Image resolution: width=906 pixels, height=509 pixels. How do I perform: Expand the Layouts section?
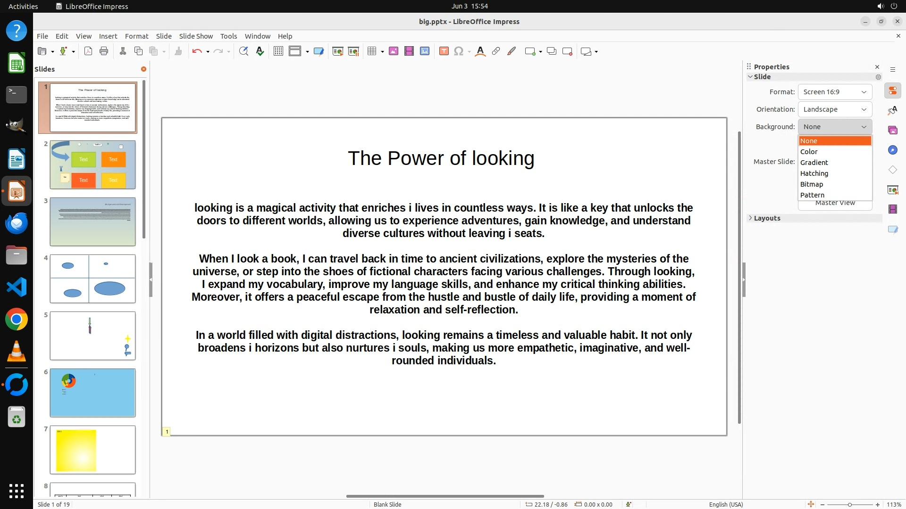click(x=767, y=218)
